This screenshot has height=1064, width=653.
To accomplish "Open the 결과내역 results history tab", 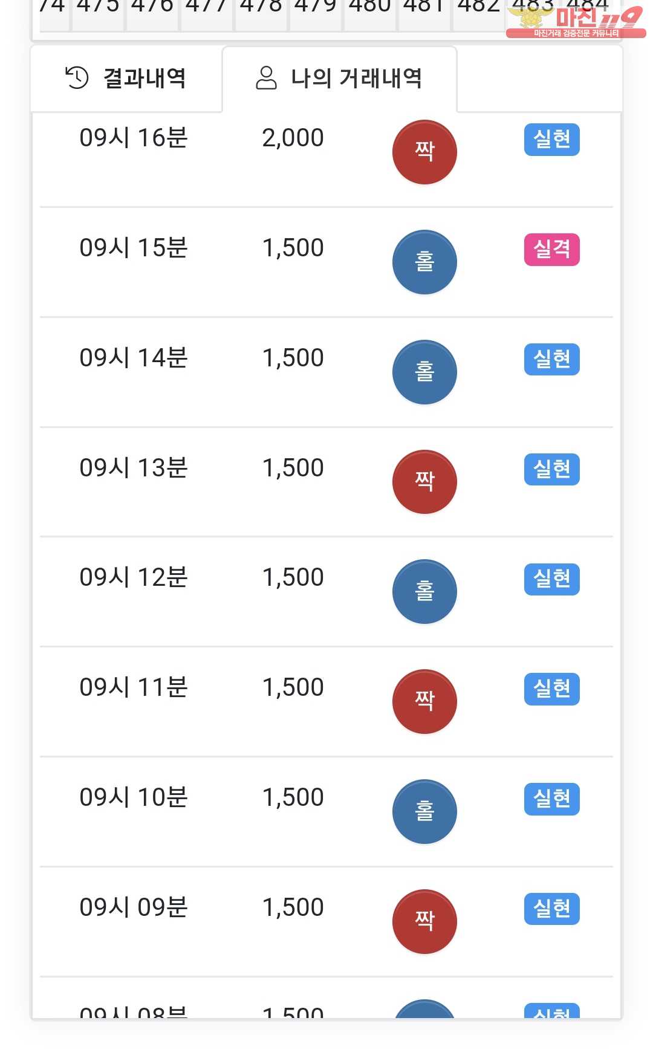I will click(x=126, y=79).
